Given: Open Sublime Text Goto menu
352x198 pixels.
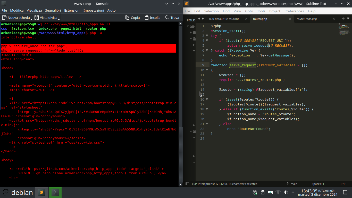Looking at the screenshot, I should pyautogui.click(x=249, y=11).
